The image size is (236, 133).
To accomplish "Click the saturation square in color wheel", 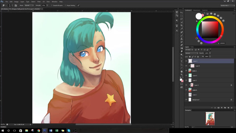I will point(210,30).
